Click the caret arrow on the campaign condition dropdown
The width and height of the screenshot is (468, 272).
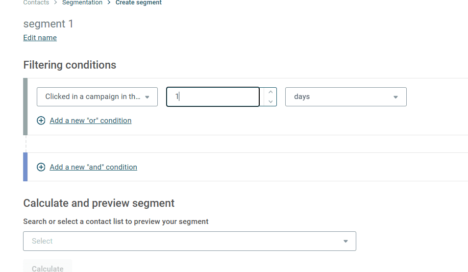point(147,97)
